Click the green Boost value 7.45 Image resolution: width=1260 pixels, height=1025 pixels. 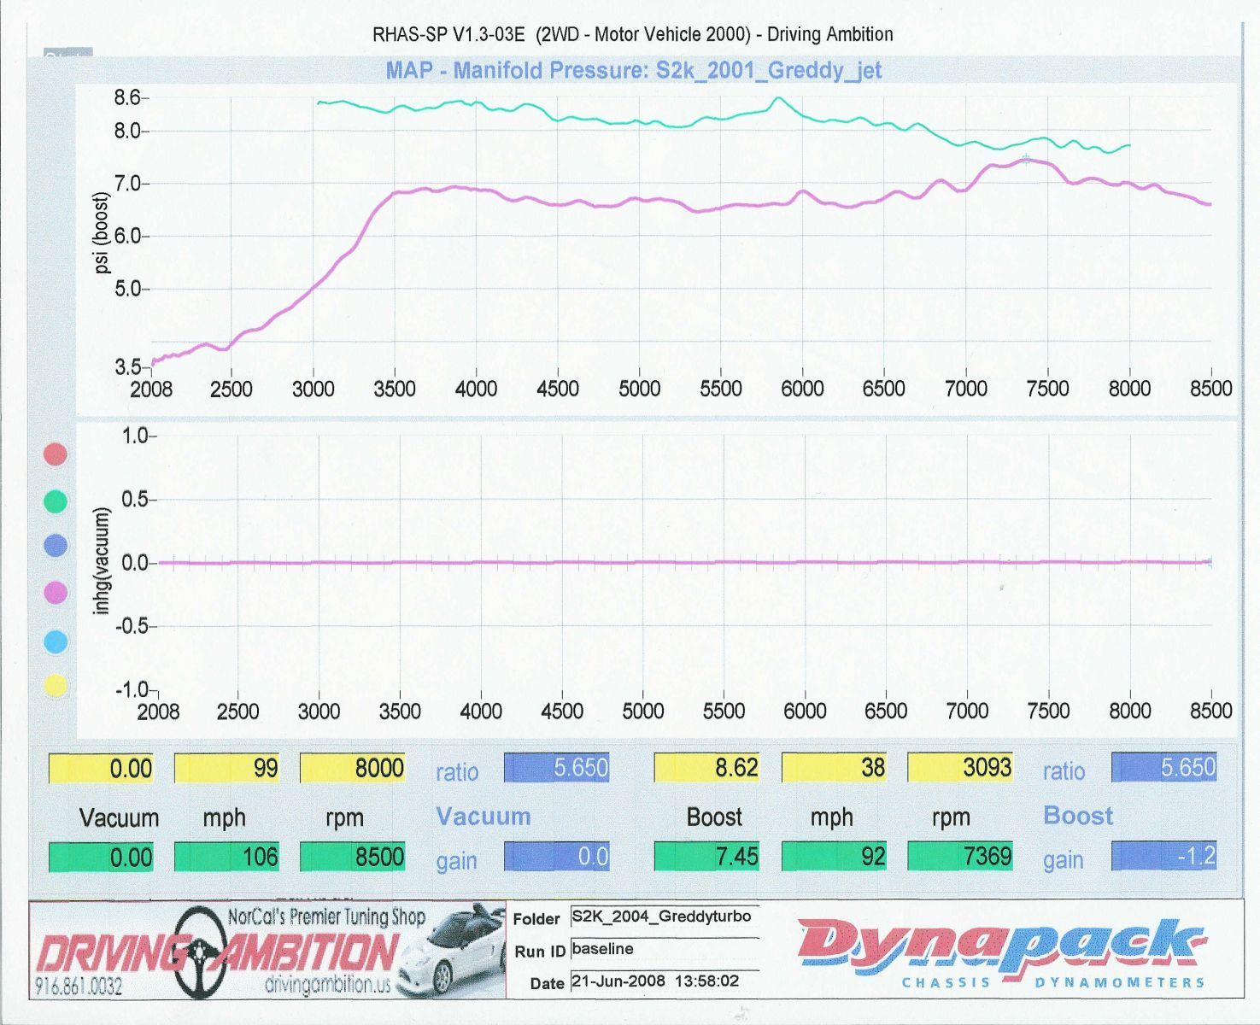pos(706,856)
